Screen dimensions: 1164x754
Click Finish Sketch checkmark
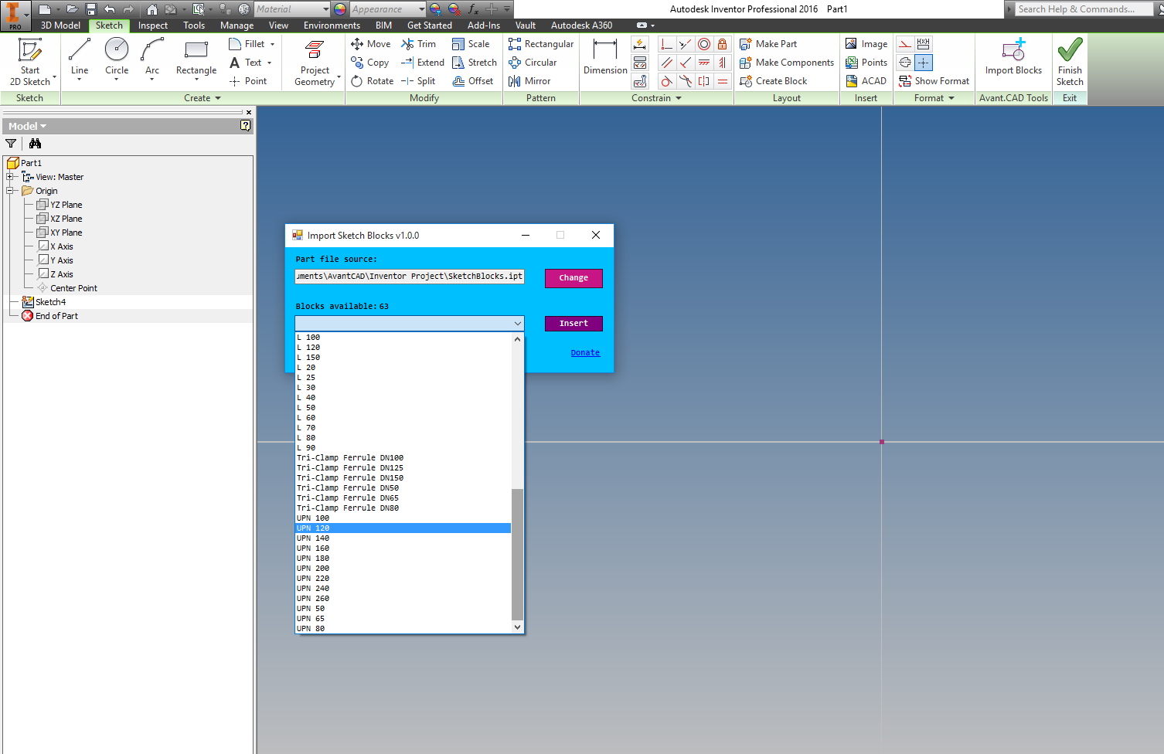[x=1070, y=62]
